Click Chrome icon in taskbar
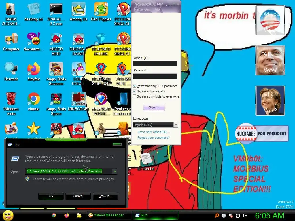The height and width of the screenshot is (221, 295). point(54,215)
